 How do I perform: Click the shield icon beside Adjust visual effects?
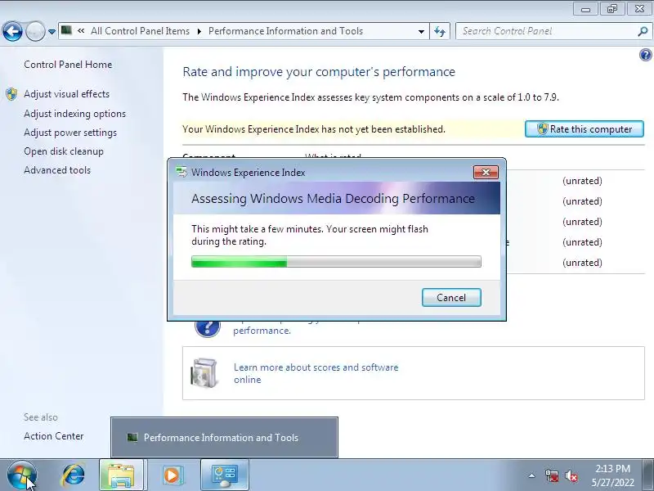tap(11, 94)
